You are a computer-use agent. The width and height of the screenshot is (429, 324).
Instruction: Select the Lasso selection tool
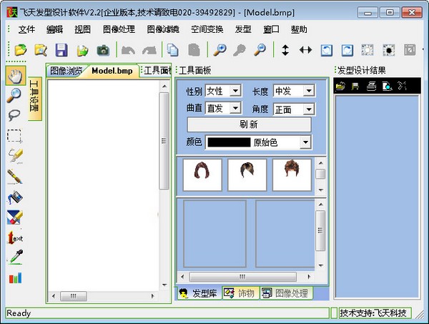tap(14, 115)
